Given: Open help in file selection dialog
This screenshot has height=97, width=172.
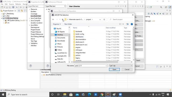Looking at the screenshot, I should click(x=132, y=24).
